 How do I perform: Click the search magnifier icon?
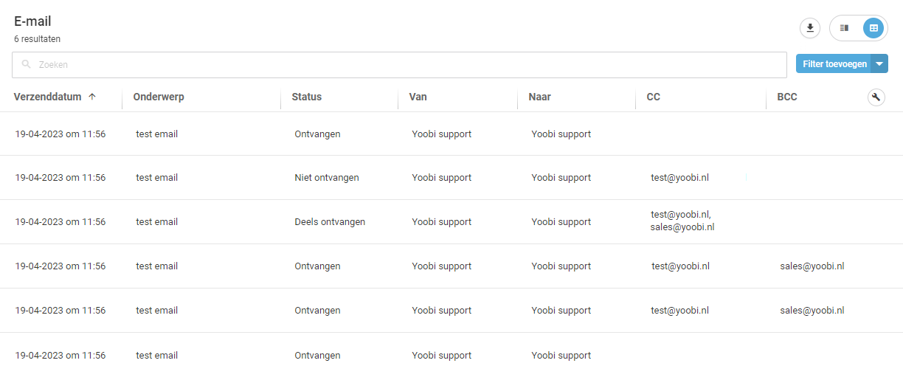(27, 65)
